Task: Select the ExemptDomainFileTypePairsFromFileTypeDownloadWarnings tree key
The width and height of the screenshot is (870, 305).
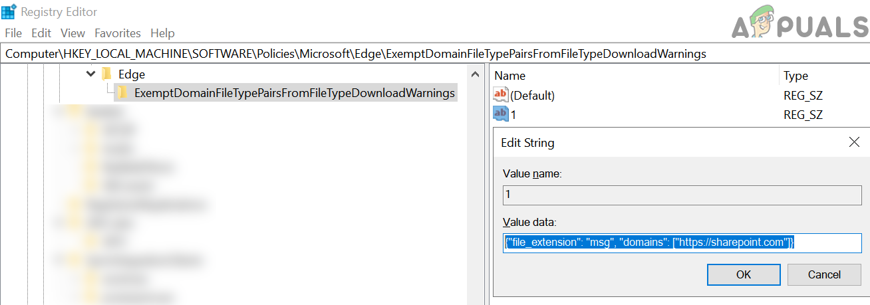Action: pos(294,93)
